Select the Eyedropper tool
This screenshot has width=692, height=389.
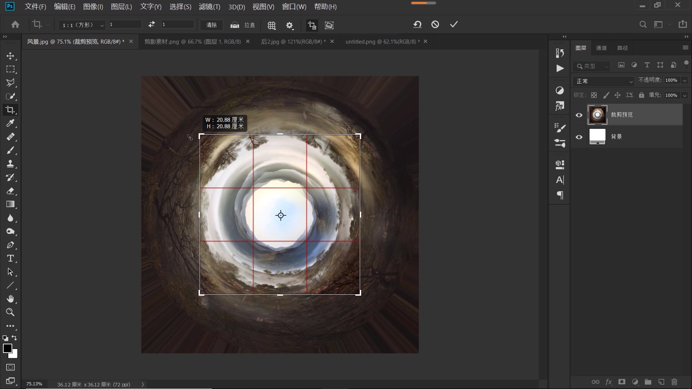click(10, 123)
